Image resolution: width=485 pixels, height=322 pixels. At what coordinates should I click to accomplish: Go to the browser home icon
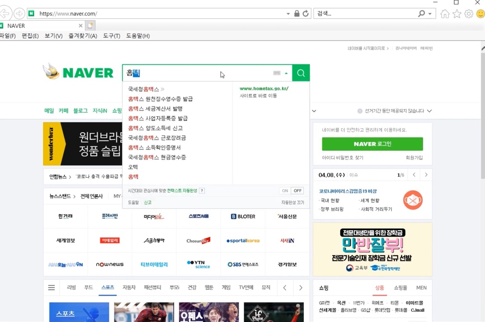[445, 13]
